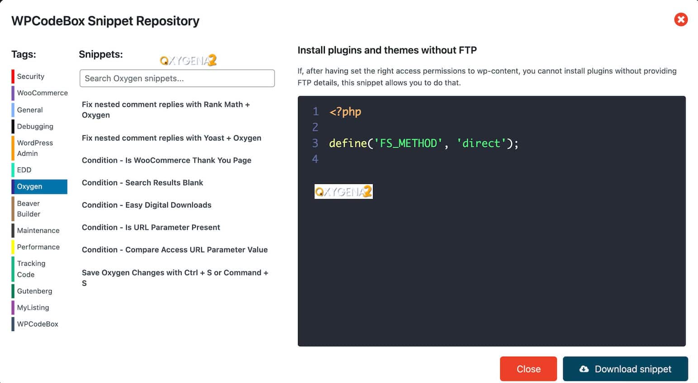Open Condition - Search Results Blank snippet
The height and width of the screenshot is (383, 698).
(142, 183)
